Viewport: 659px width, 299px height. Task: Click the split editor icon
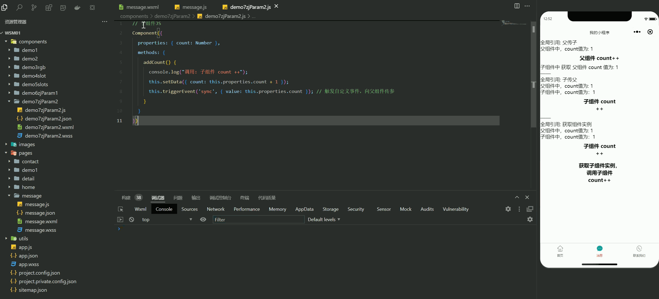(x=517, y=6)
